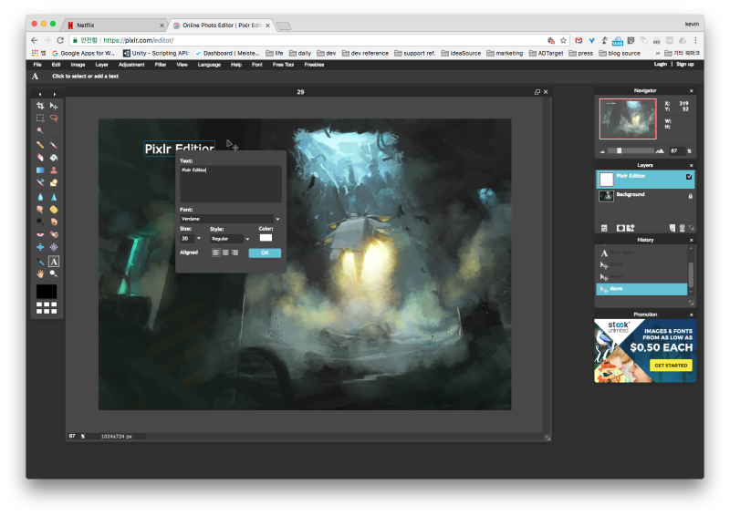Select the Crop tool
The width and height of the screenshot is (730, 516).
[40, 106]
